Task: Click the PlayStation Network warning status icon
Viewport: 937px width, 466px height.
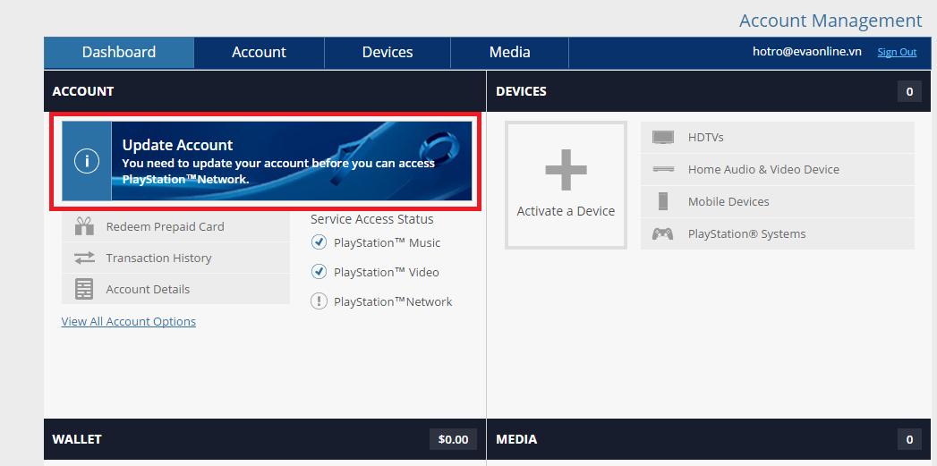Action: point(319,301)
